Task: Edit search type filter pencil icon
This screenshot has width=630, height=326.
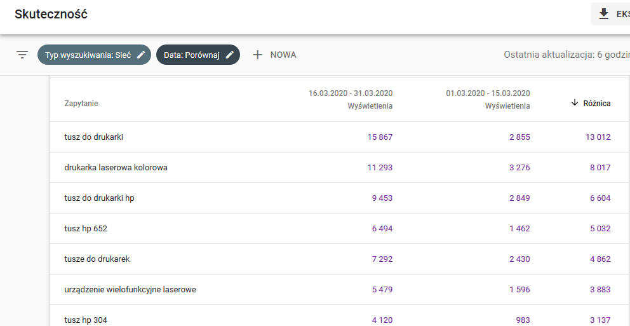Action: pyautogui.click(x=140, y=55)
